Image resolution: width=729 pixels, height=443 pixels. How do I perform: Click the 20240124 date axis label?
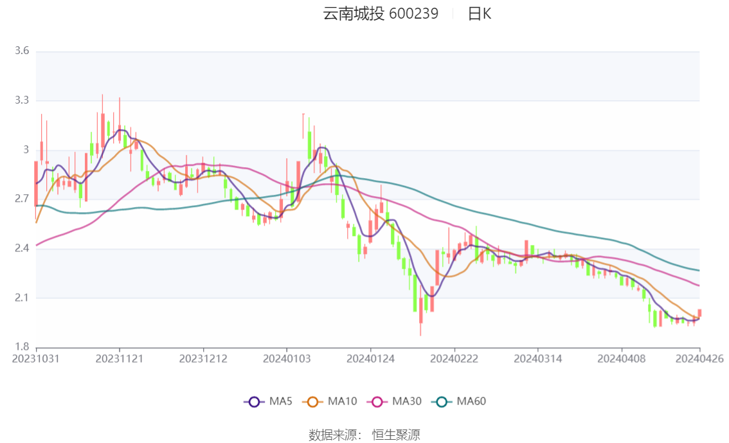click(x=370, y=359)
